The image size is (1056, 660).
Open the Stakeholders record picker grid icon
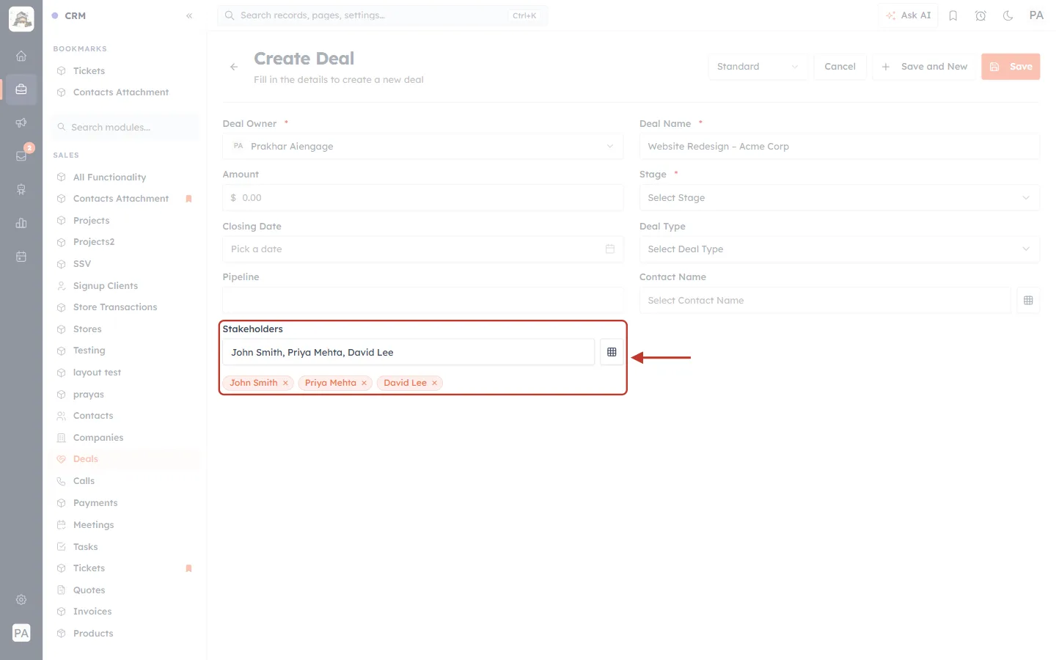pos(612,352)
